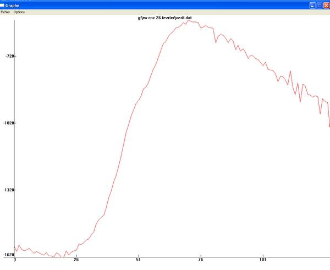Click the graph title ending verif.dat

coord(164,18)
